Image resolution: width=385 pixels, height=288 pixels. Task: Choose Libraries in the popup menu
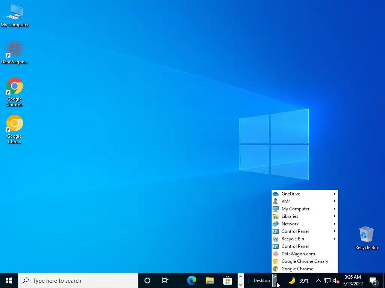click(305, 216)
